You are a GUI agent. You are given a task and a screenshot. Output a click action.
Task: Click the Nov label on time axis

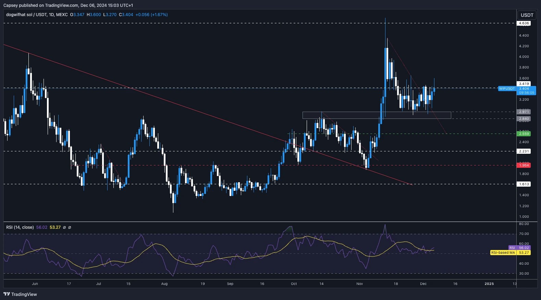[359, 284]
